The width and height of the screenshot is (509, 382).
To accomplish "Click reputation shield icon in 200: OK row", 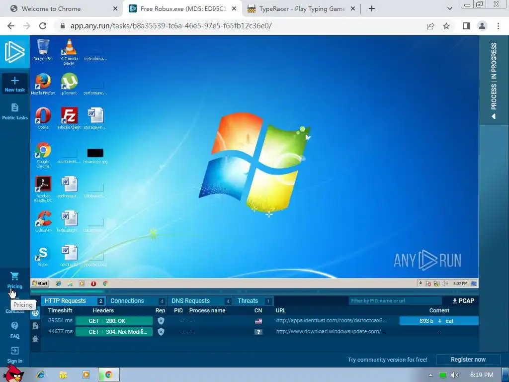I will pyautogui.click(x=161, y=321).
